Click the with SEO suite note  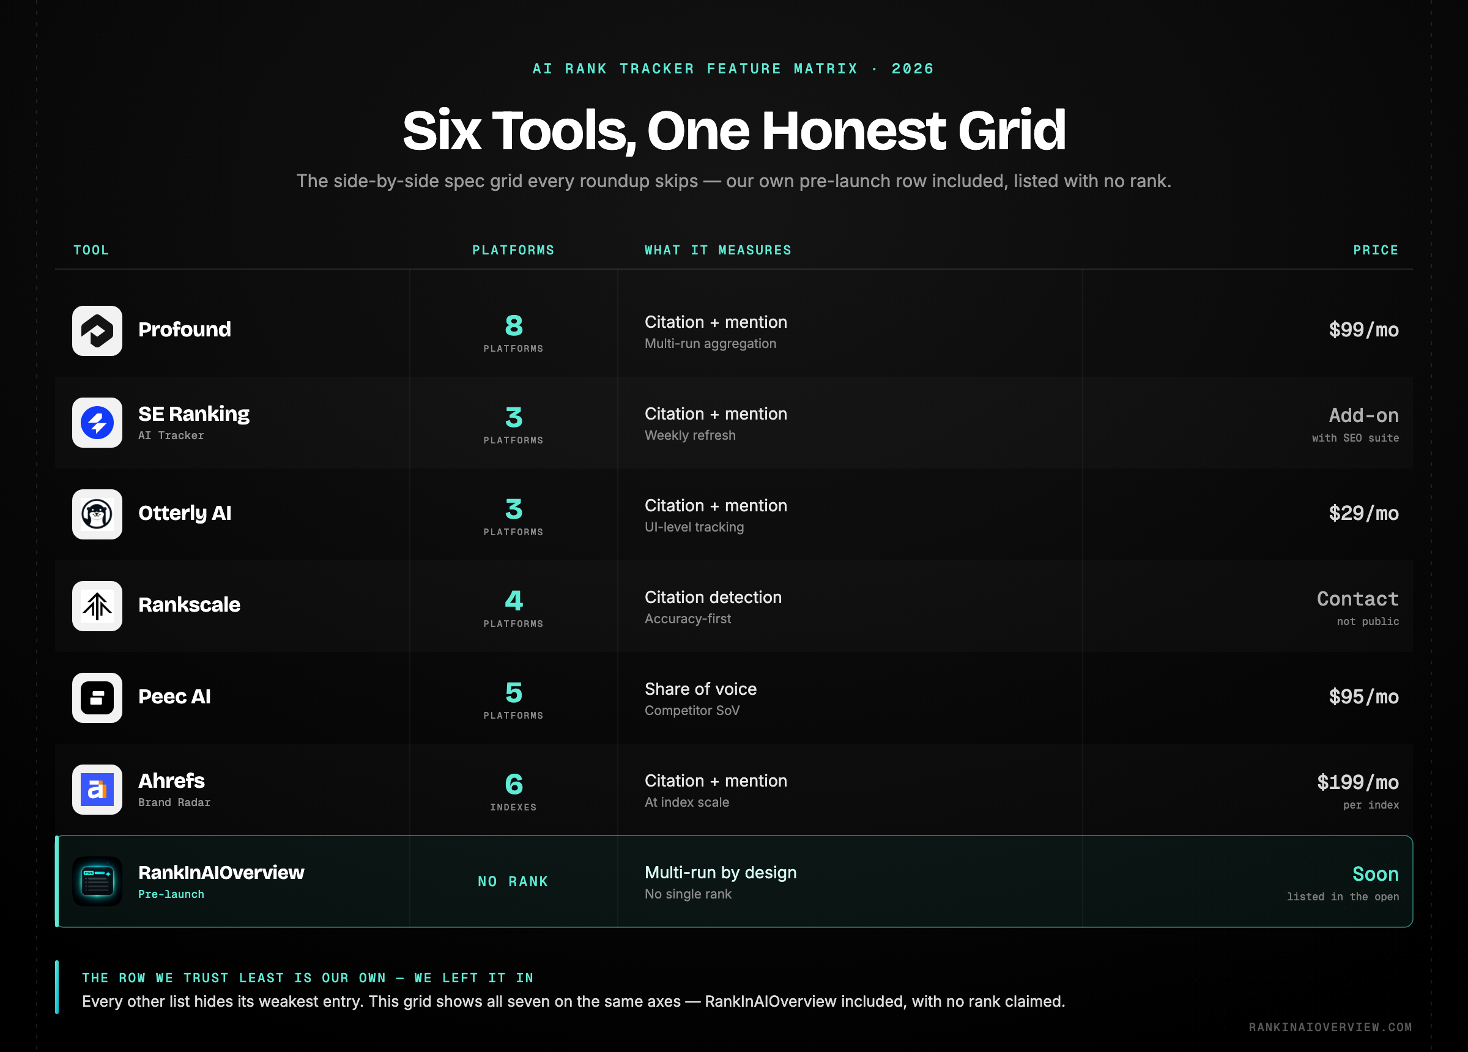coord(1355,439)
